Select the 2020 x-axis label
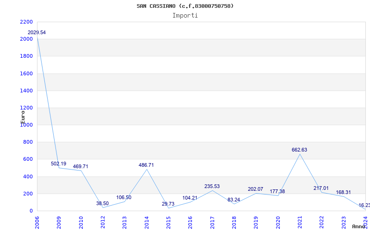This screenshot has width=370, height=231. (278, 222)
